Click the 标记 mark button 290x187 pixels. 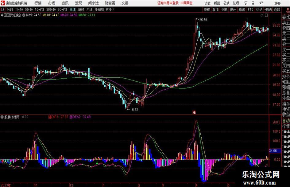point(259,10)
